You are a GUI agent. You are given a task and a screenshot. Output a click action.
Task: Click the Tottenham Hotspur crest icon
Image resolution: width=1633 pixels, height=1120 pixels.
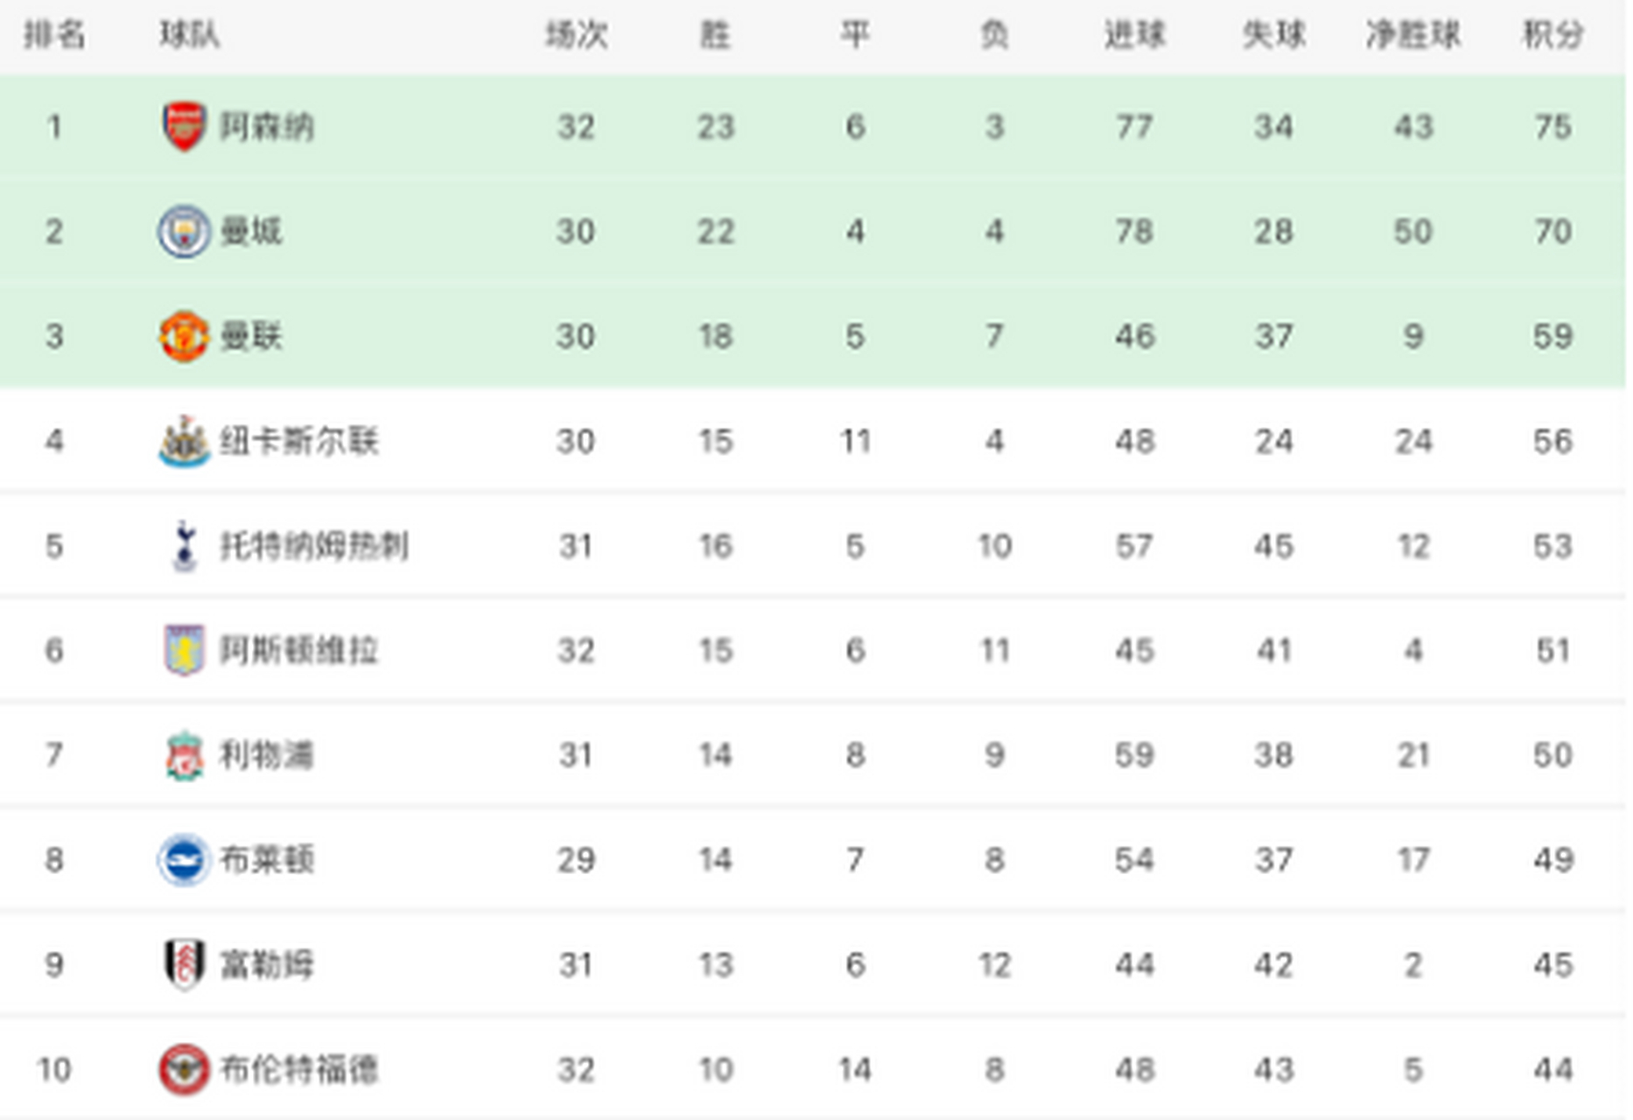pos(185,546)
